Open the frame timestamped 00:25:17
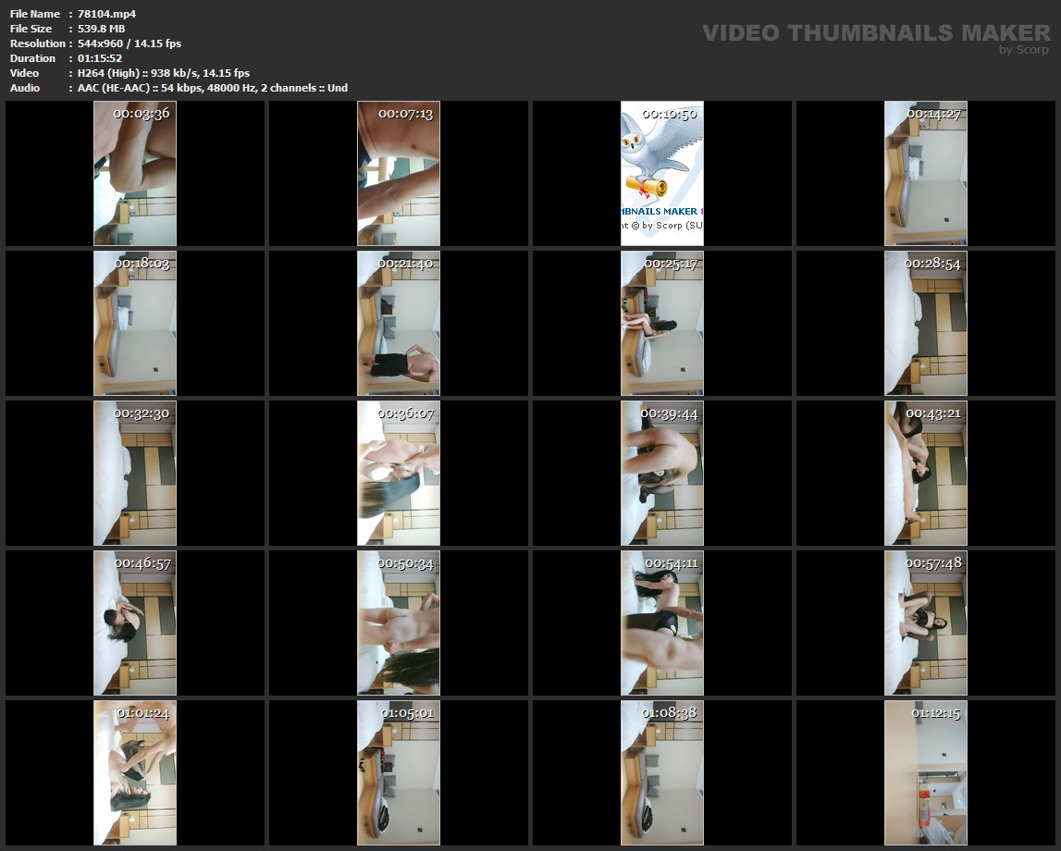1061x851 pixels. click(662, 323)
